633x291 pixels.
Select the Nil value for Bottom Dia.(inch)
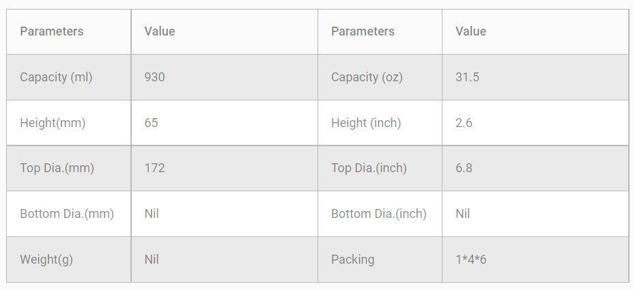(x=463, y=214)
